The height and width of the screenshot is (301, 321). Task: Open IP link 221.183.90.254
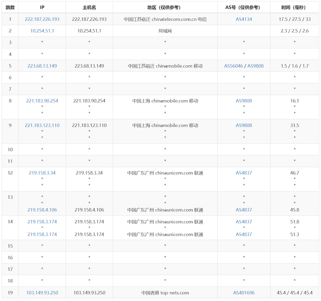click(x=42, y=101)
